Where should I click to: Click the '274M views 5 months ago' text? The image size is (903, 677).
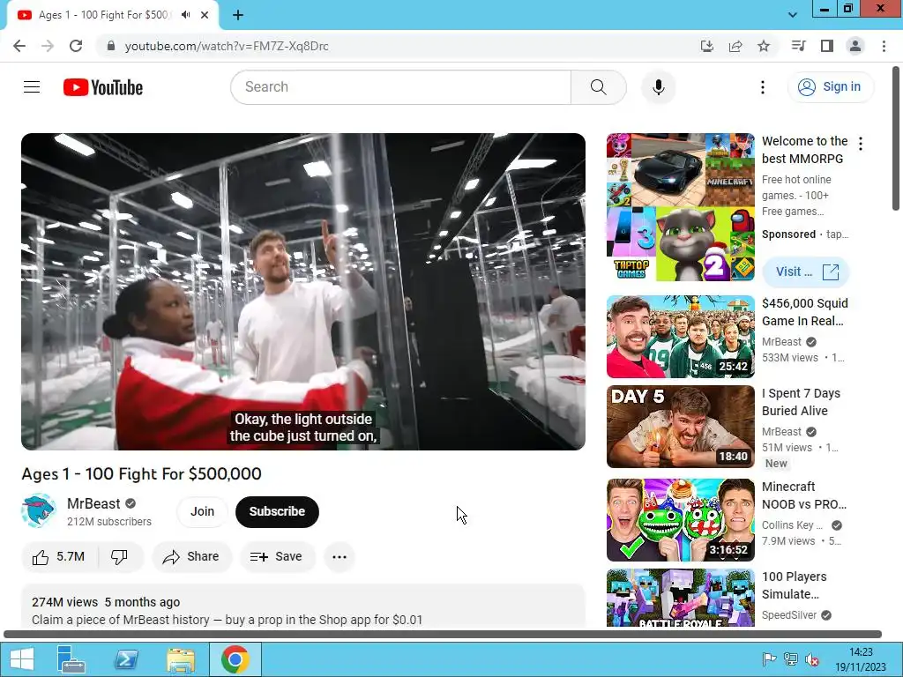[x=106, y=602]
